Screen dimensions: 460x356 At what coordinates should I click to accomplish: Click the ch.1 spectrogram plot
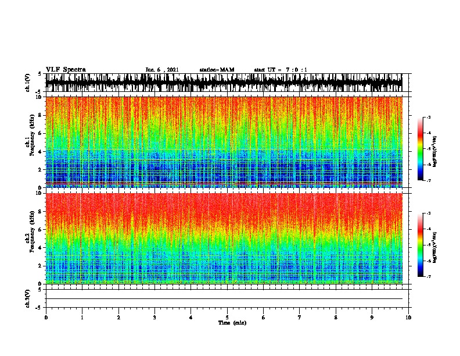224,142
